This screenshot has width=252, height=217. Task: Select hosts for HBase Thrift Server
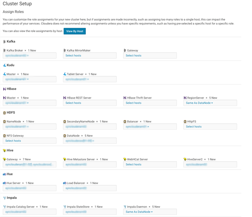coord(150,103)
